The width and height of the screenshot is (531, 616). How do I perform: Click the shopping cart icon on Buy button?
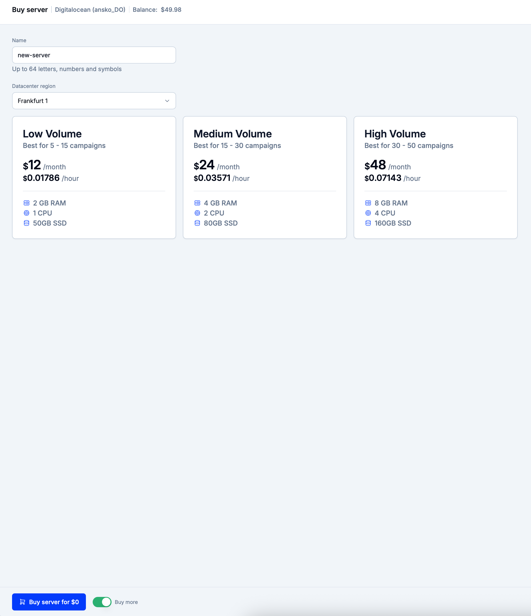[x=22, y=602]
